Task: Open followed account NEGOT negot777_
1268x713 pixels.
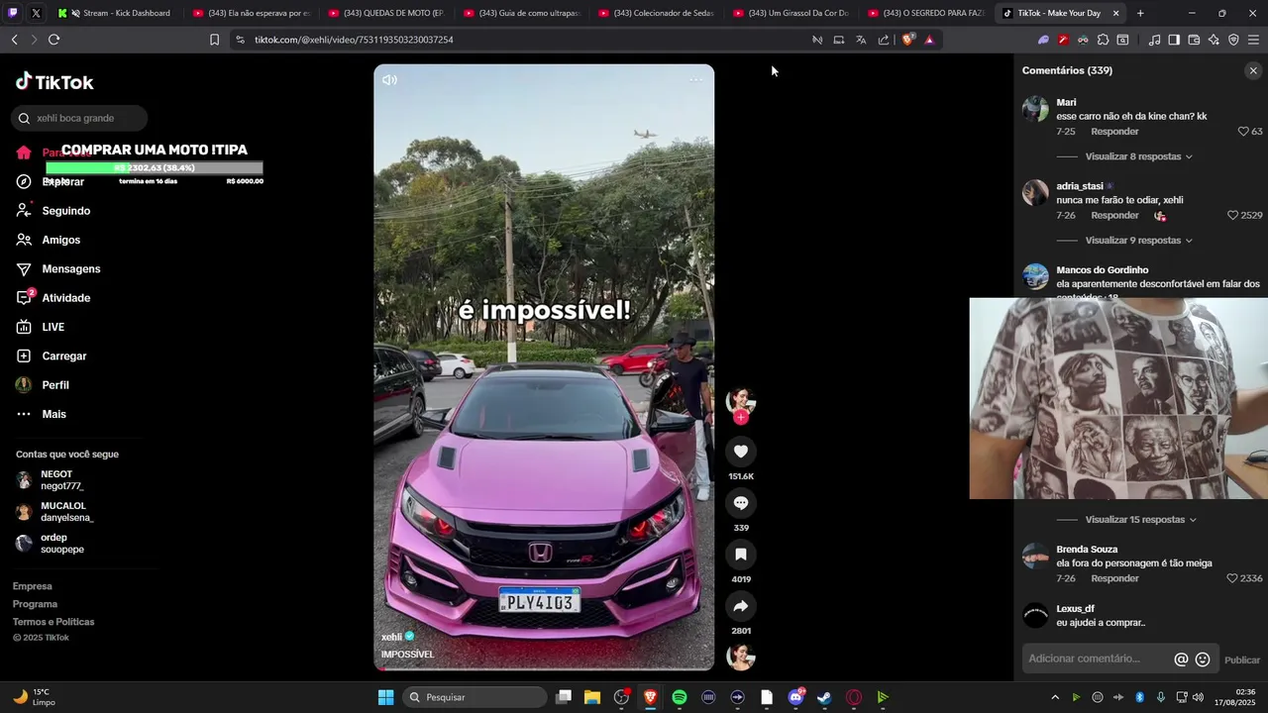Action: click(61, 480)
